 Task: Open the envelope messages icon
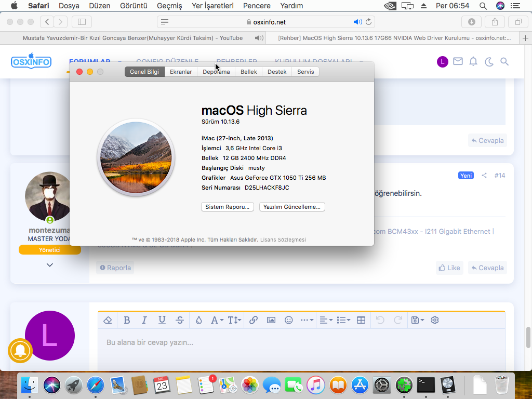[x=458, y=62]
